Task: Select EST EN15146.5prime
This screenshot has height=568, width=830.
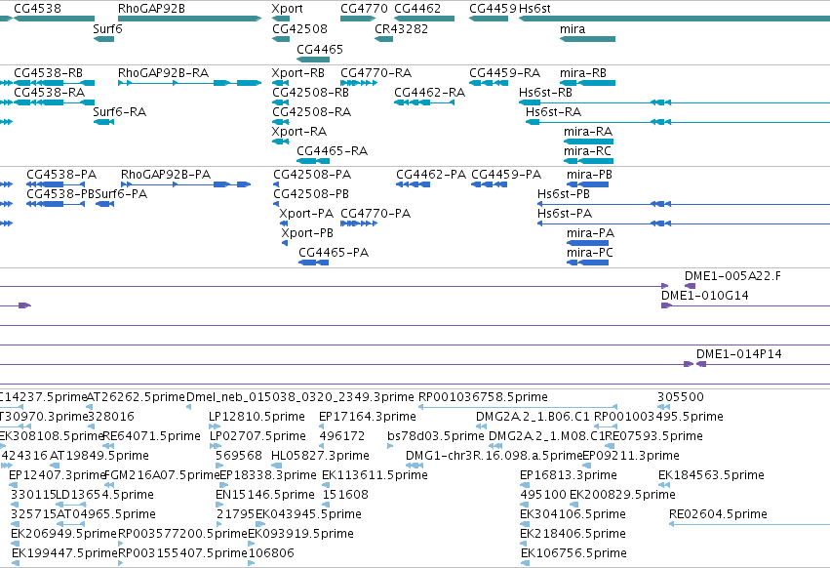Action: coord(221,505)
